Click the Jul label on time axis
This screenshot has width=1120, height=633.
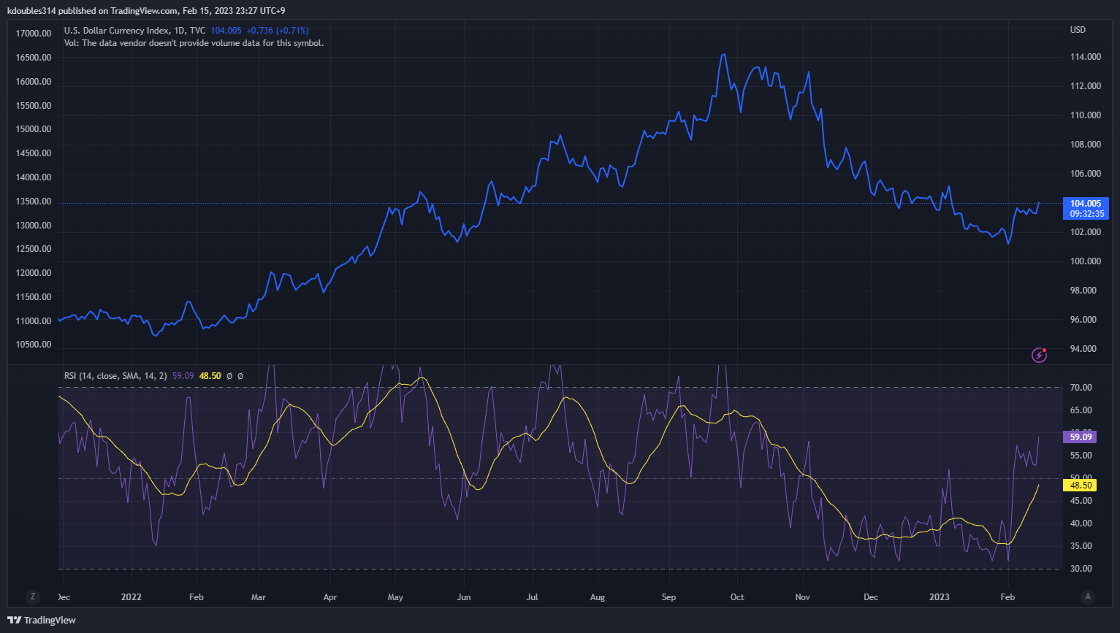(x=532, y=597)
